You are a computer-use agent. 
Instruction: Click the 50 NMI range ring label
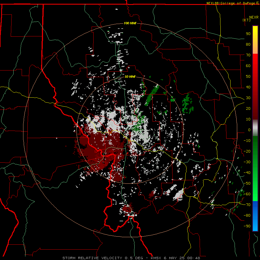pos(130,77)
